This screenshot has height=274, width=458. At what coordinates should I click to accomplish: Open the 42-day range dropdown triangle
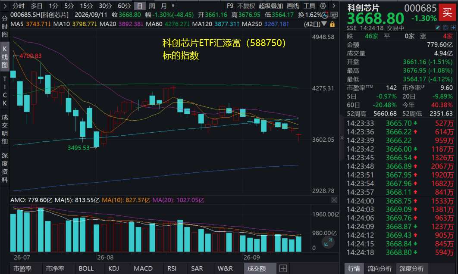pos(324,24)
